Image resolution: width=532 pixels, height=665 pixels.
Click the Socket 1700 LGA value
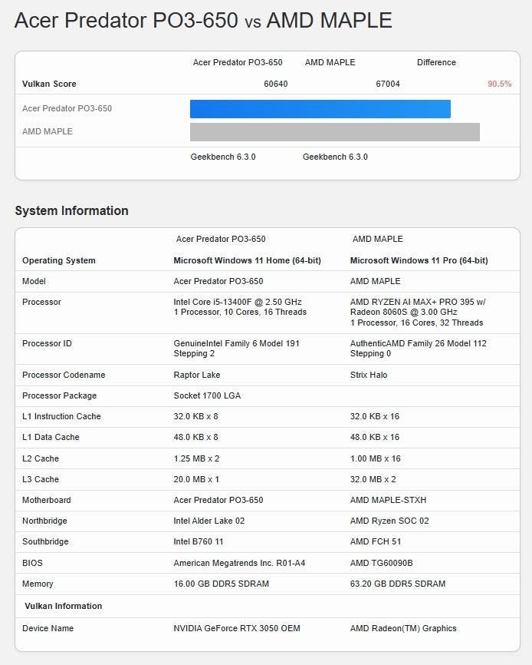pyautogui.click(x=207, y=395)
